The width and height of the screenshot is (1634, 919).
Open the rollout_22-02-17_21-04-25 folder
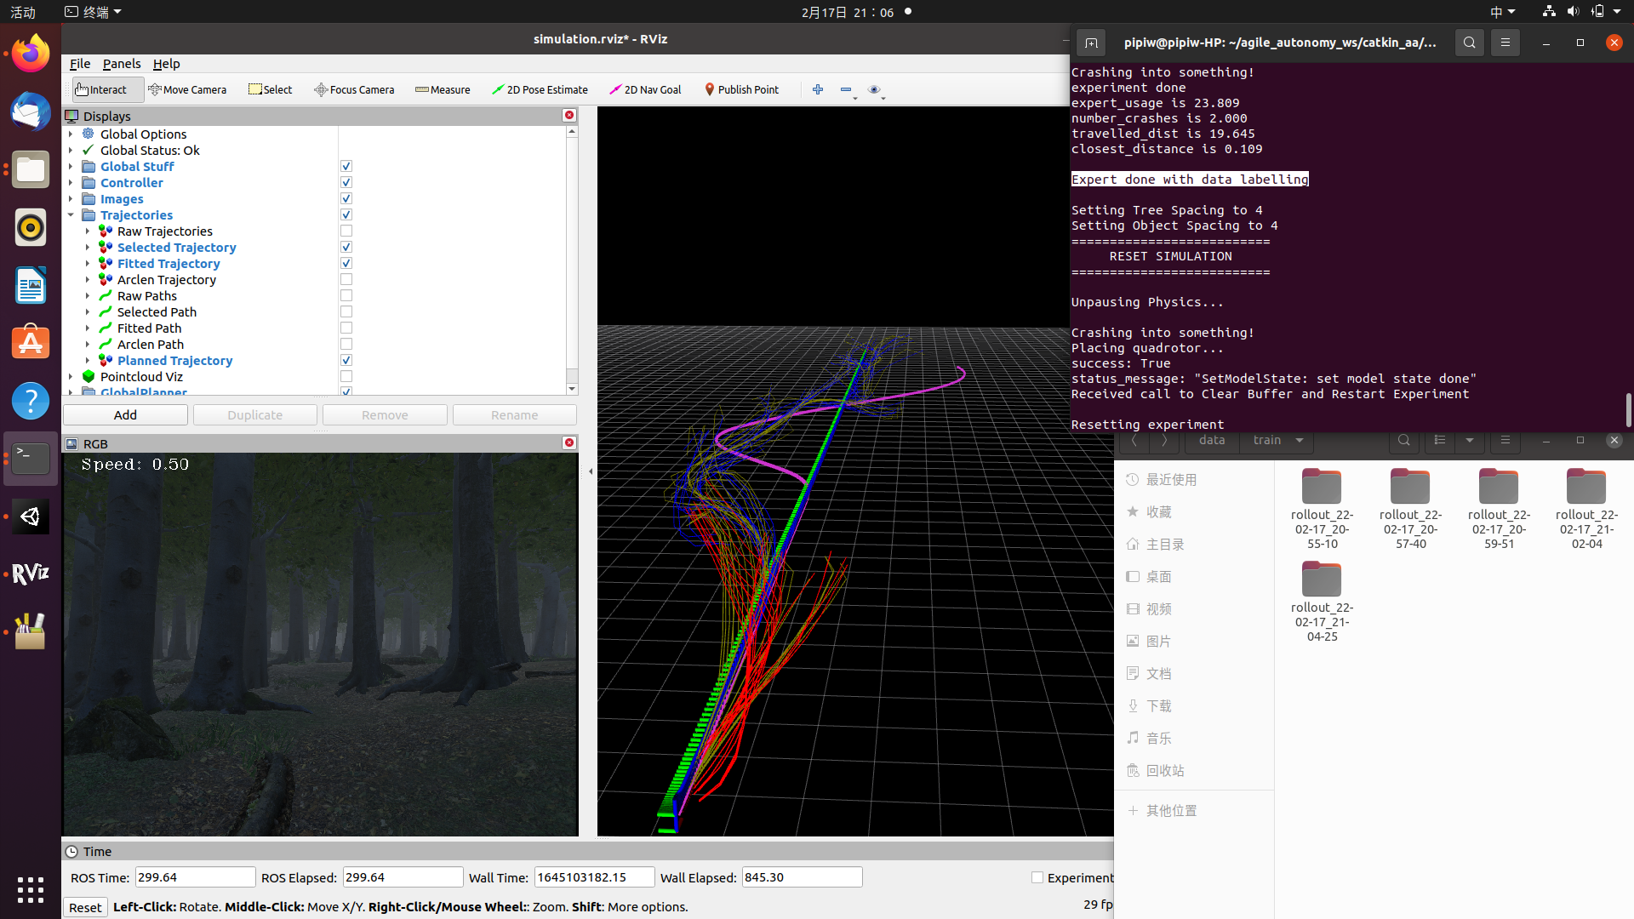(1320, 579)
